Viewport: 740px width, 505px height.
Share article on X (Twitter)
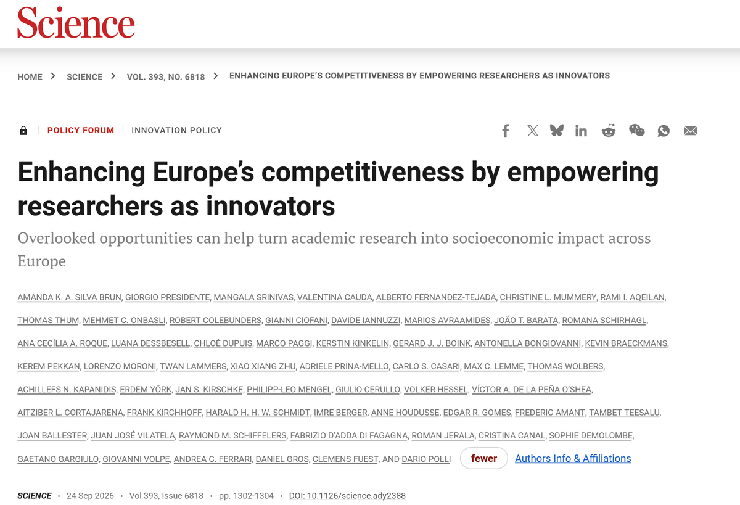(x=533, y=130)
